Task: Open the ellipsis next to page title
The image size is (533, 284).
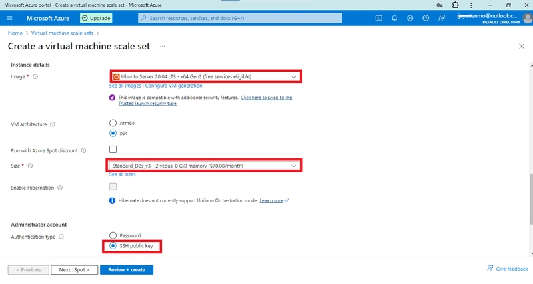Action: point(162,46)
